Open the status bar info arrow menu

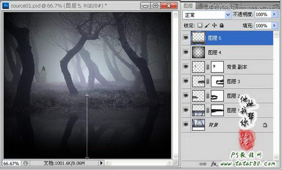pos(101,163)
